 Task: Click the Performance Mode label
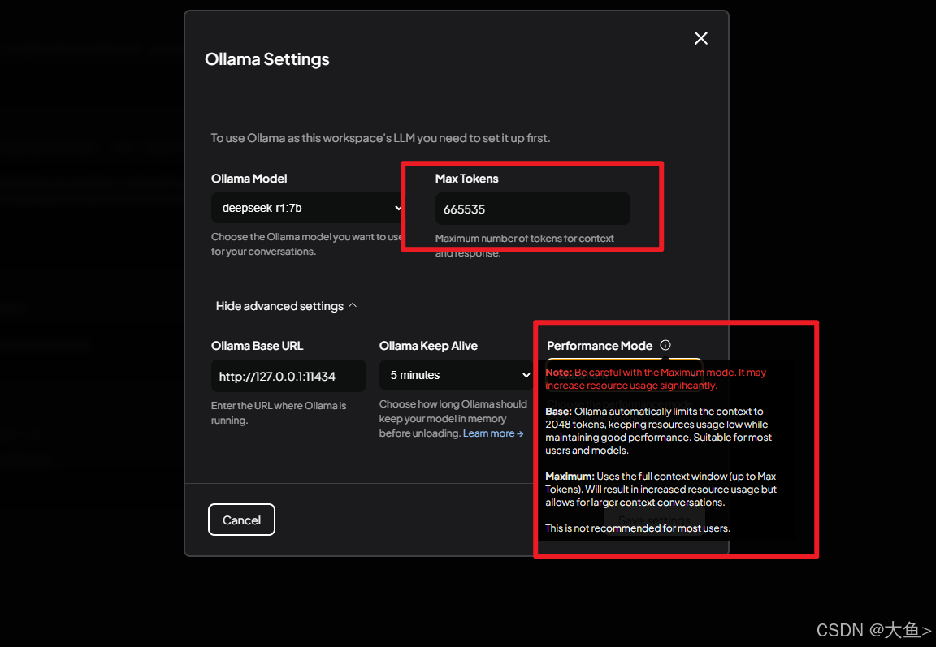(600, 346)
